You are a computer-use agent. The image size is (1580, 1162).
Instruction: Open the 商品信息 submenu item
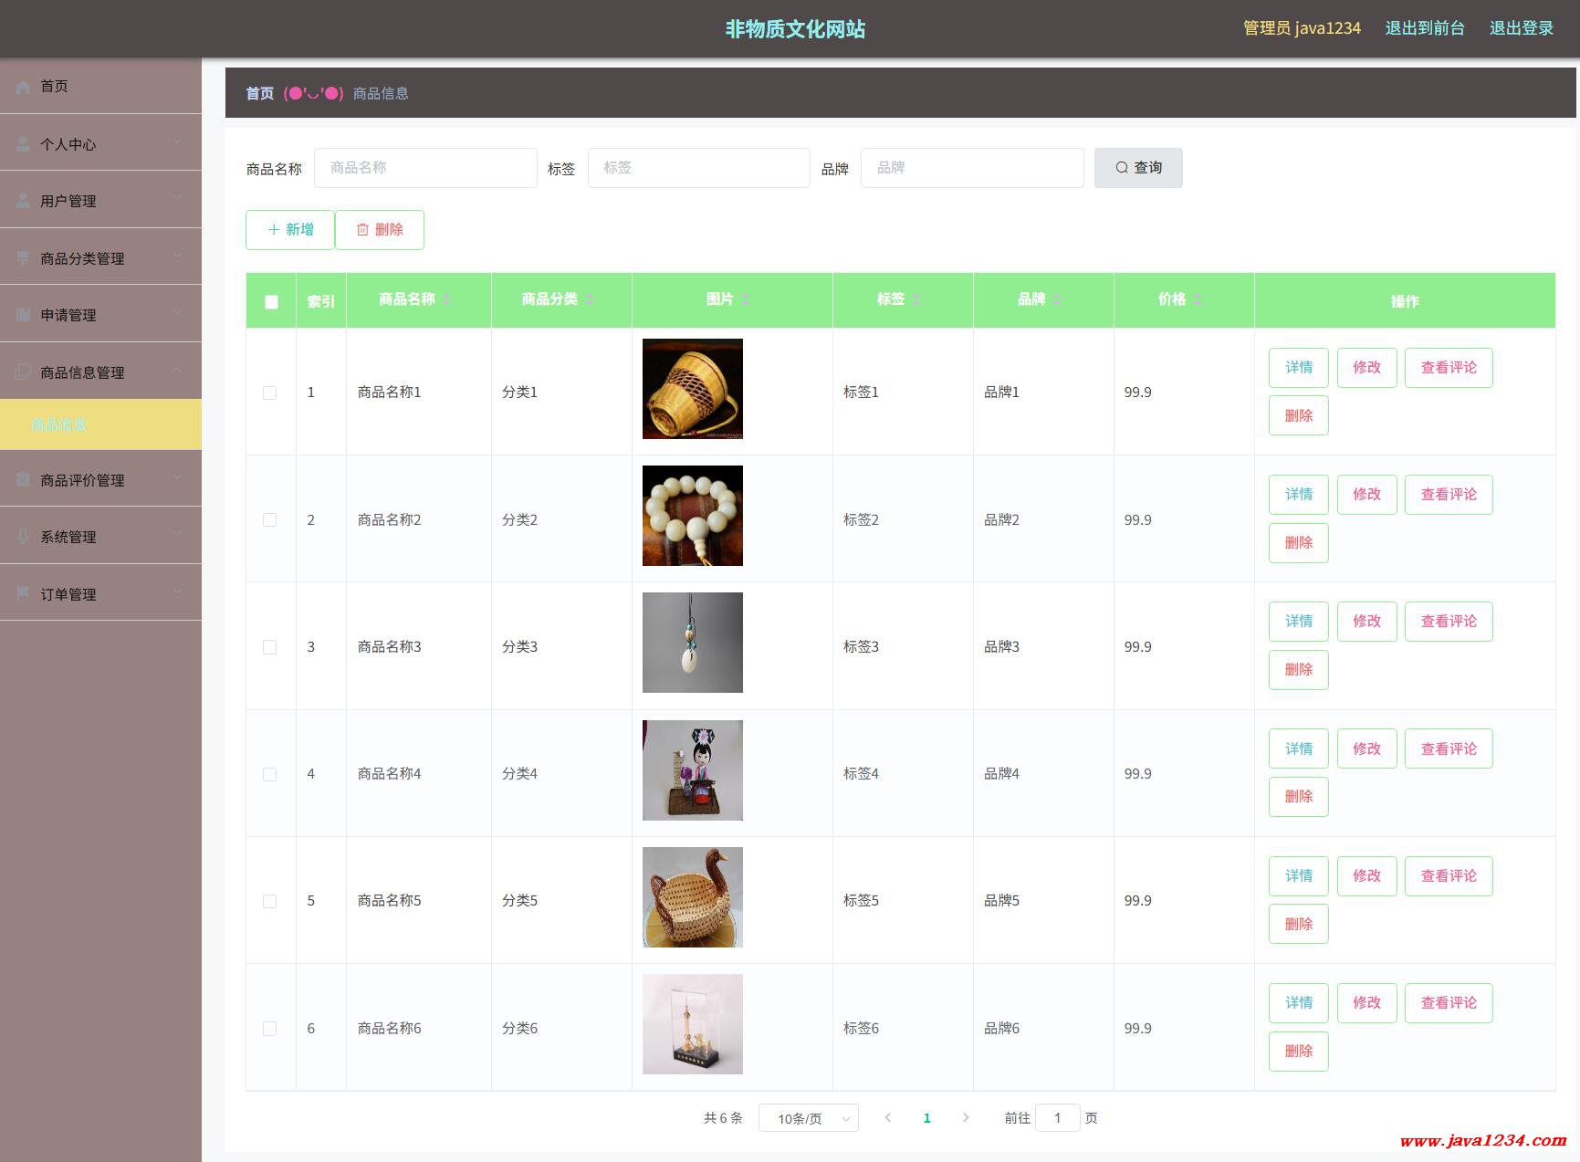pyautogui.click(x=58, y=424)
